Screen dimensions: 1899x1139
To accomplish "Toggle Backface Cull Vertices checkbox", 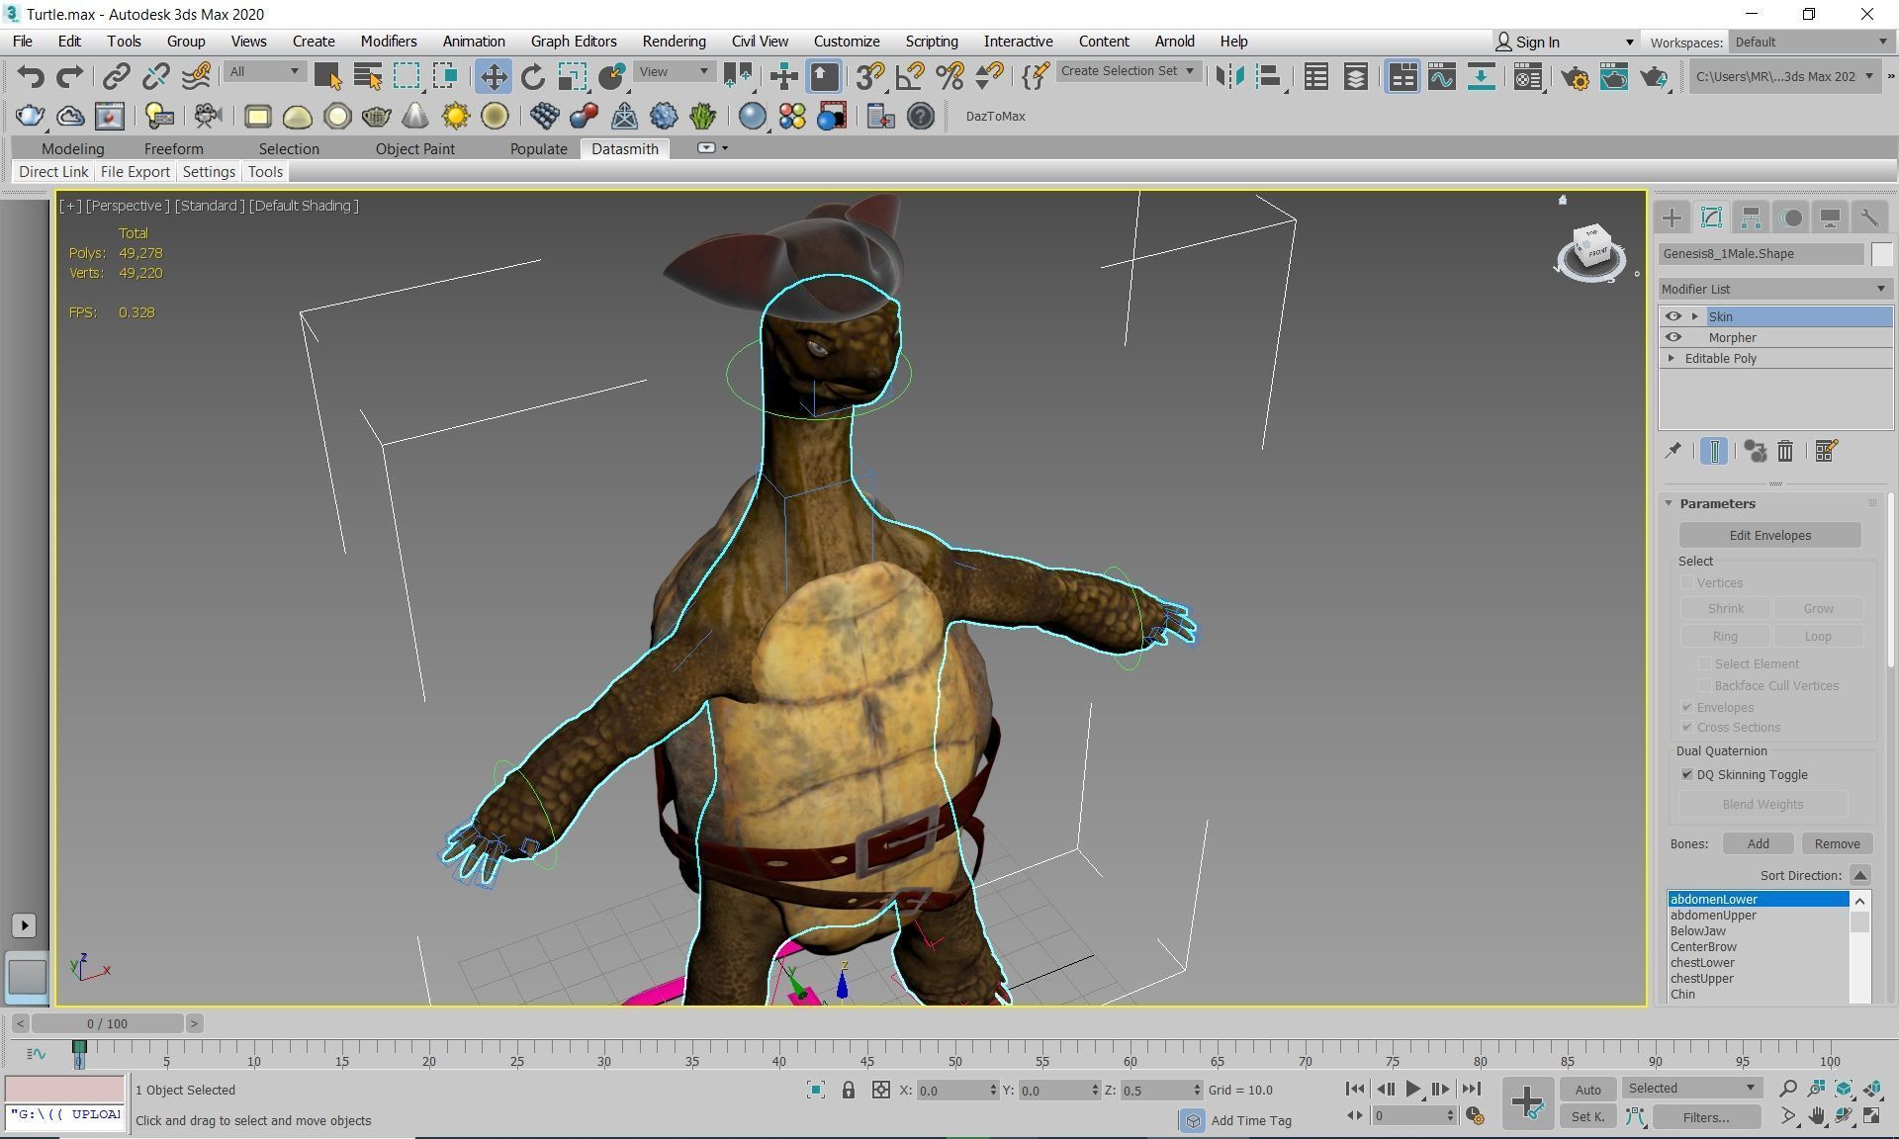I will [1704, 685].
